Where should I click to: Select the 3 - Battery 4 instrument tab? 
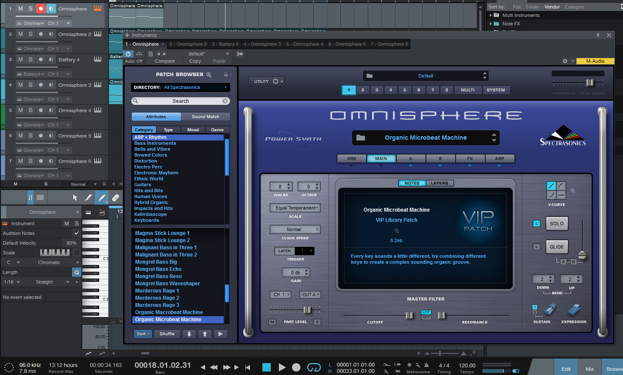pyautogui.click(x=225, y=44)
